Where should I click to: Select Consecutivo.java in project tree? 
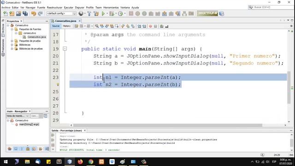point(36,37)
